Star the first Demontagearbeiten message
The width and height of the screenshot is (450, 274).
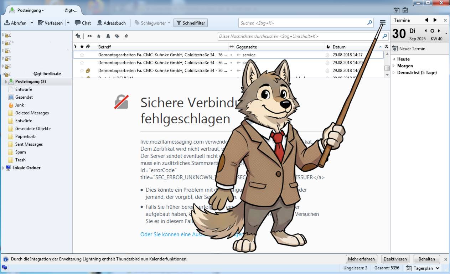(82, 55)
